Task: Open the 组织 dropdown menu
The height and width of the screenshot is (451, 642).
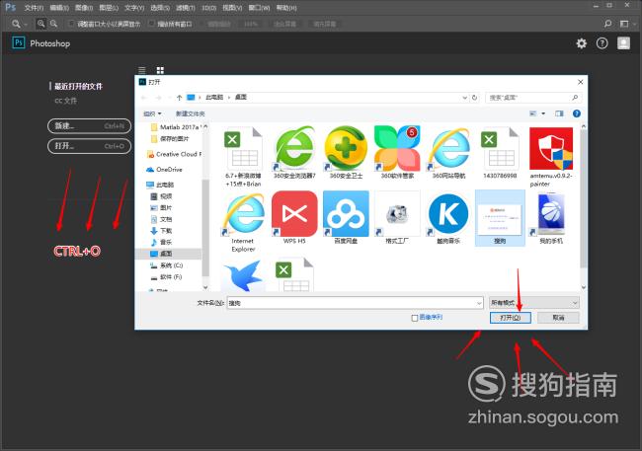Action: coord(152,113)
